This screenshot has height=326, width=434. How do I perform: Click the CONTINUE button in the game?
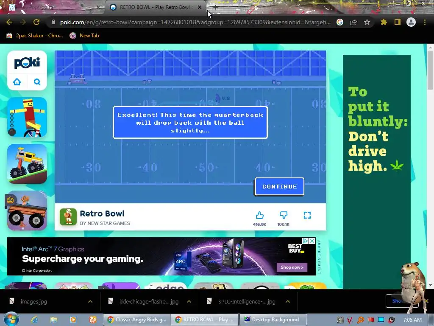point(279,187)
